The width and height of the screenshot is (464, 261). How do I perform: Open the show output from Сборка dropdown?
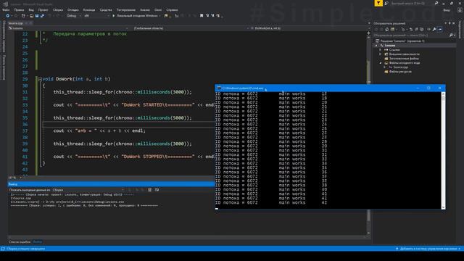coord(88,190)
